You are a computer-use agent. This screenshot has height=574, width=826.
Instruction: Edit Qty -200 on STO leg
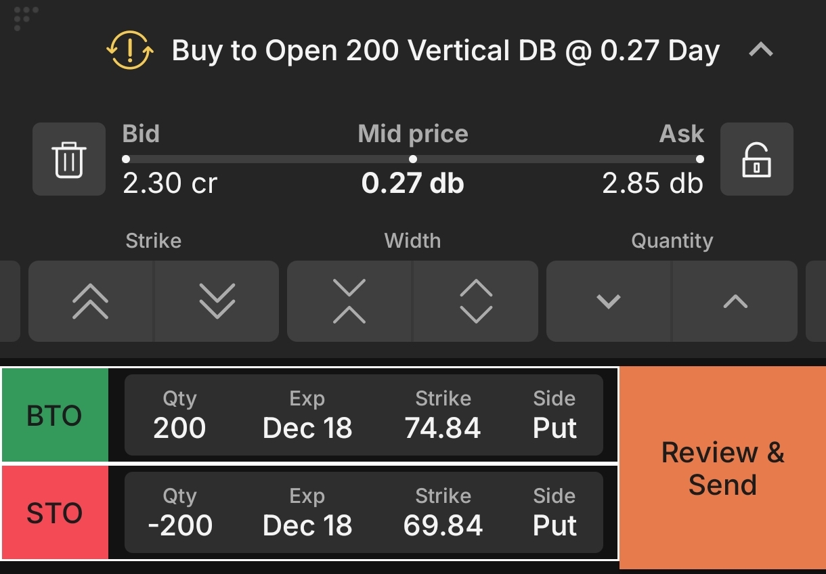click(179, 513)
